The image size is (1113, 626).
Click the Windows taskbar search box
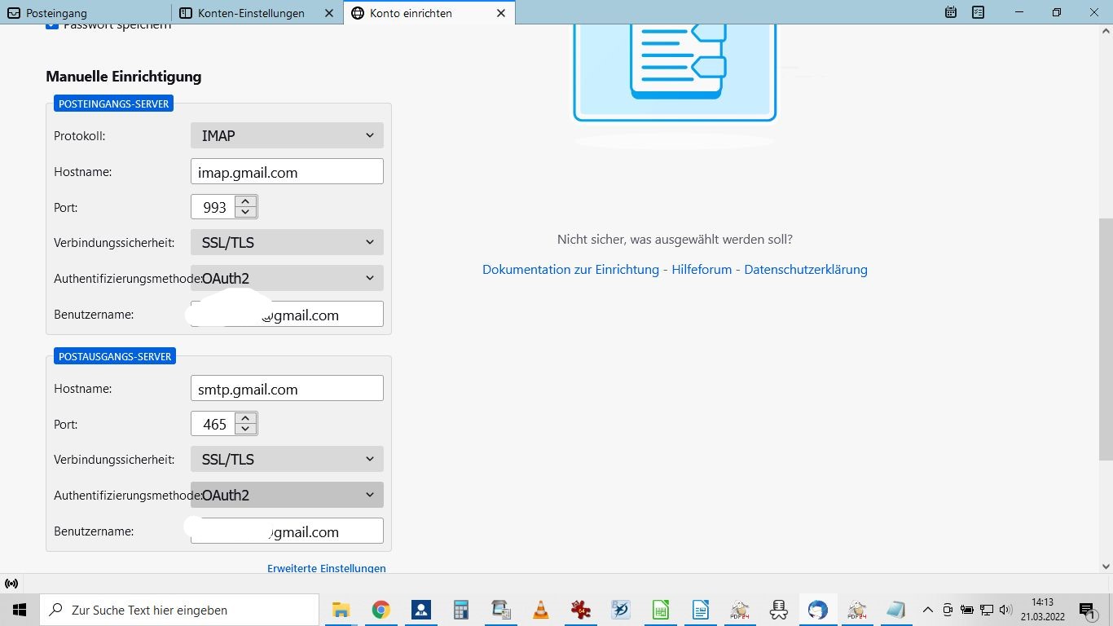pos(179,610)
